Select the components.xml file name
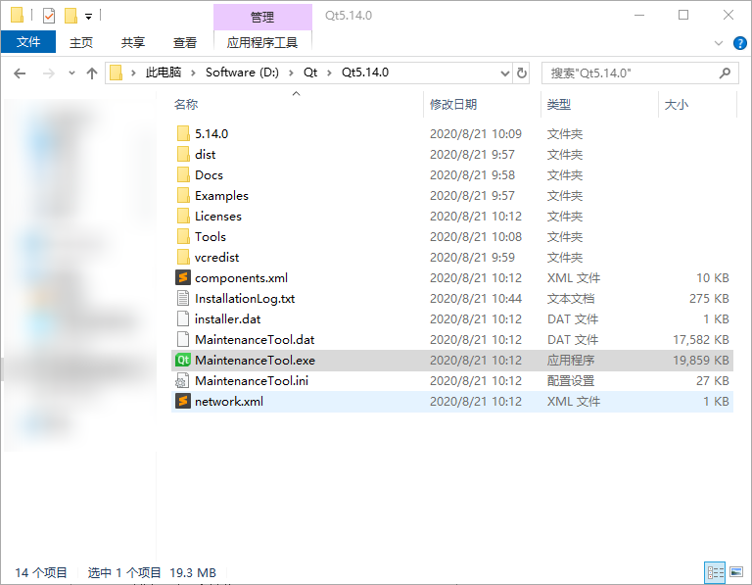This screenshot has width=752, height=585. [x=241, y=278]
